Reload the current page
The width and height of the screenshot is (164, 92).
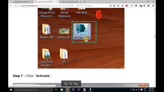[x=81, y=6]
